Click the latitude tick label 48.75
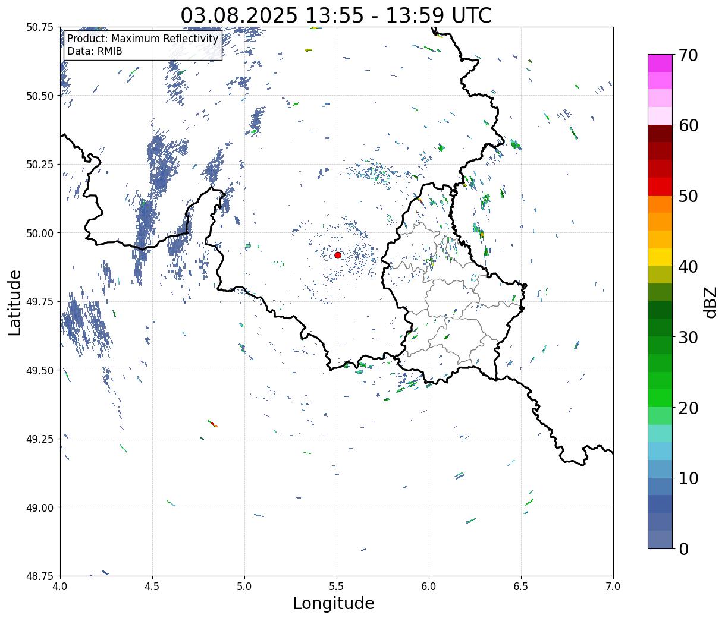Image resolution: width=725 pixels, height=618 pixels. [40, 576]
